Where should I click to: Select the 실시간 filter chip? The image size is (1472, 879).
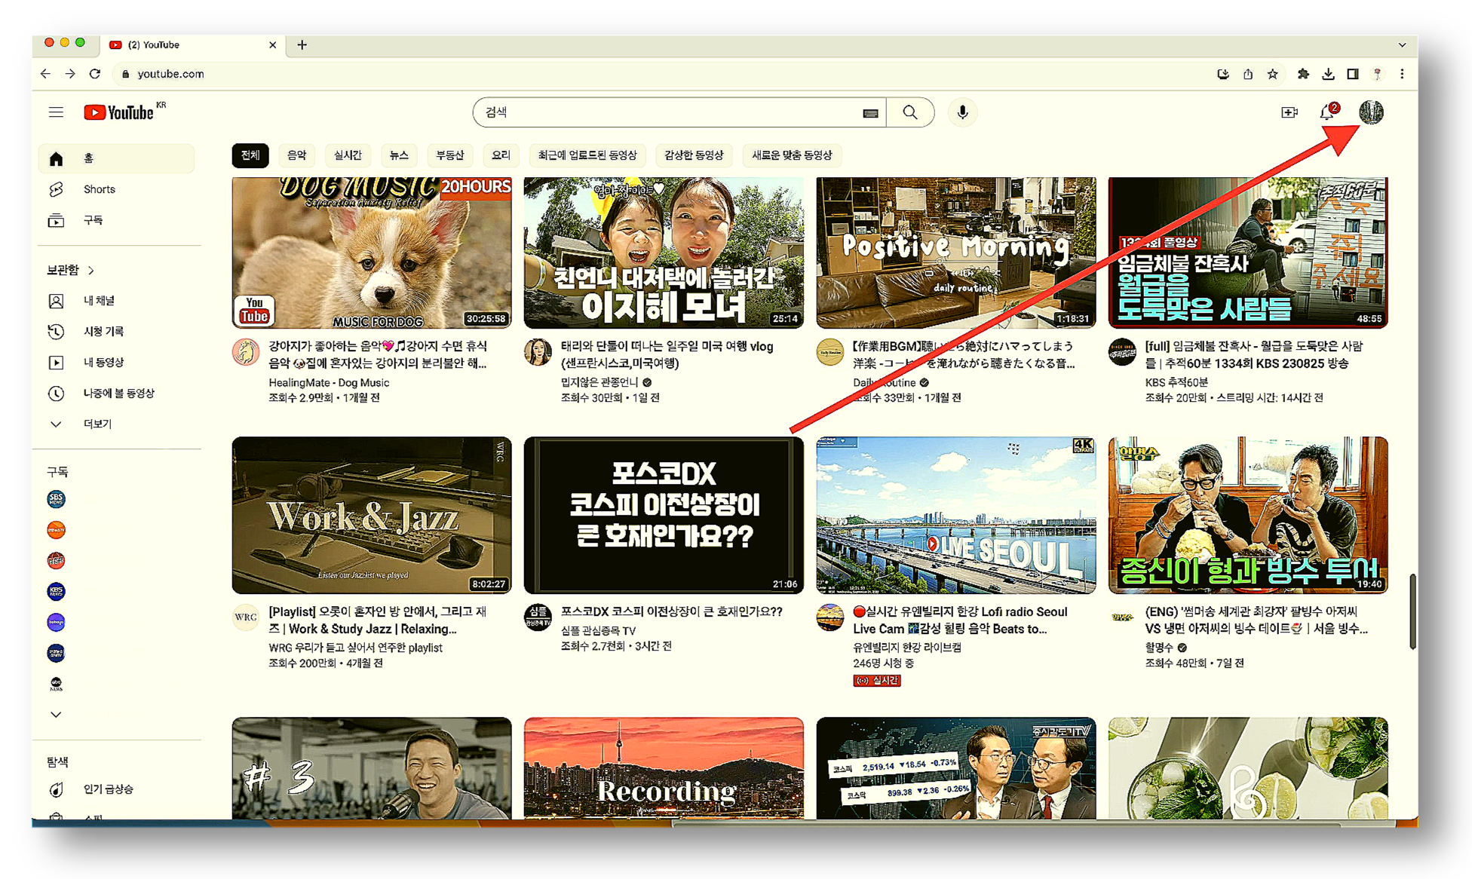tap(348, 155)
